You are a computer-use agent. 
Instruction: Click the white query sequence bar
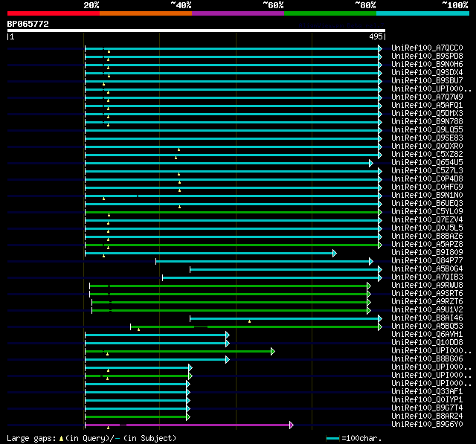196,30
